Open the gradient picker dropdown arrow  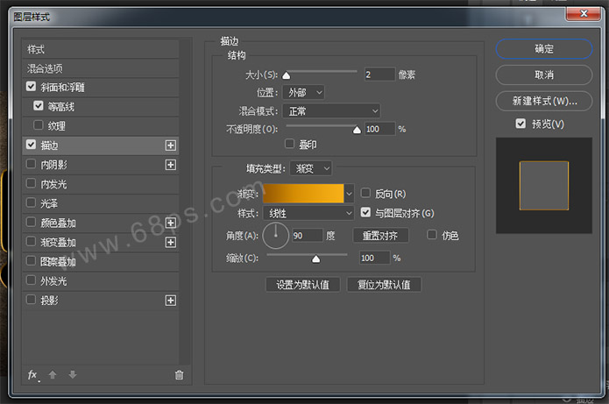tap(349, 194)
